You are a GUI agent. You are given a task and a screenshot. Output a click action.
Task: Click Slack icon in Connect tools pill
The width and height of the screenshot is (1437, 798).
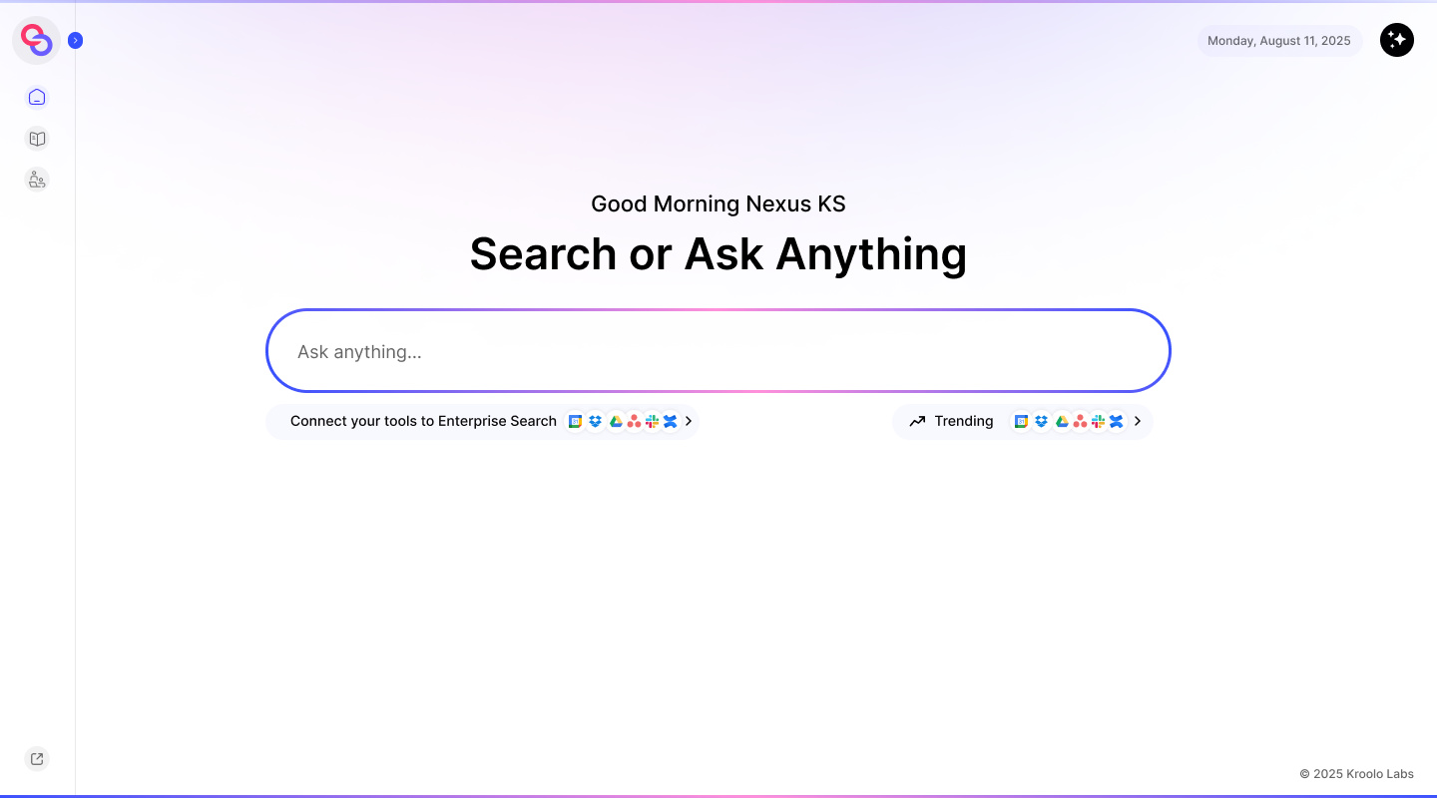pyautogui.click(x=653, y=422)
